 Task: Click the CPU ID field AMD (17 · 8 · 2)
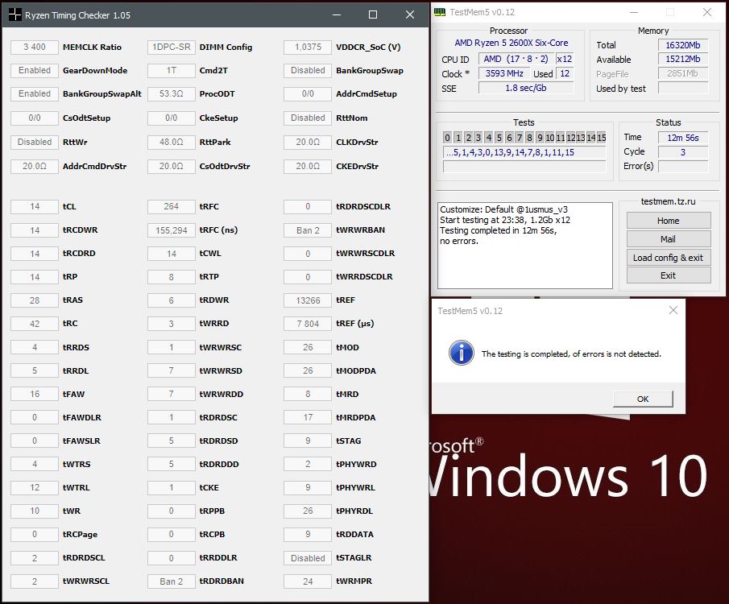[516, 59]
